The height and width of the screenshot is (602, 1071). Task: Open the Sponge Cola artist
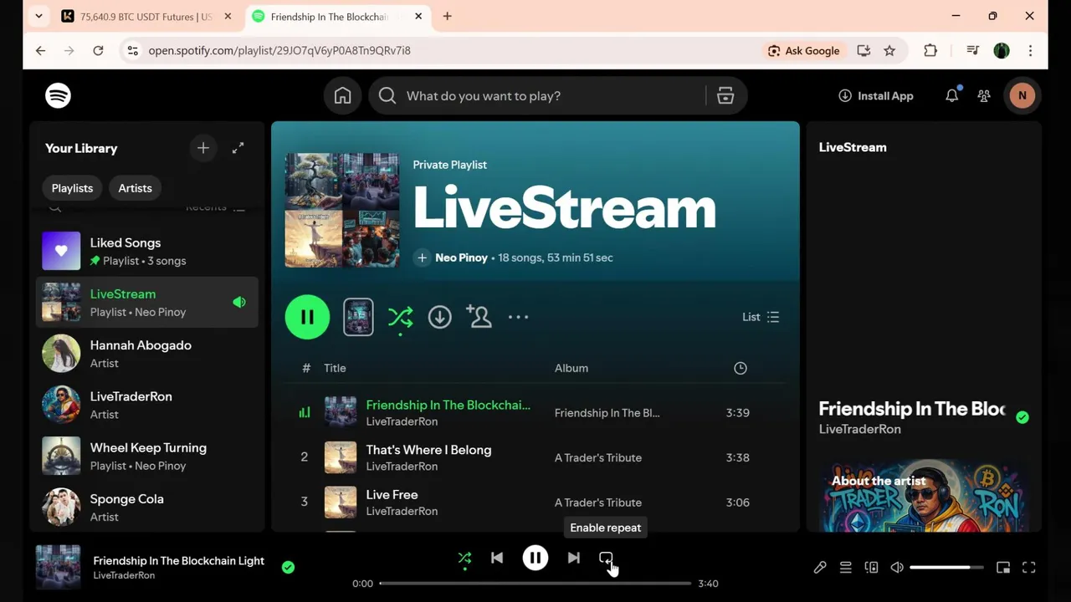pyautogui.click(x=147, y=507)
